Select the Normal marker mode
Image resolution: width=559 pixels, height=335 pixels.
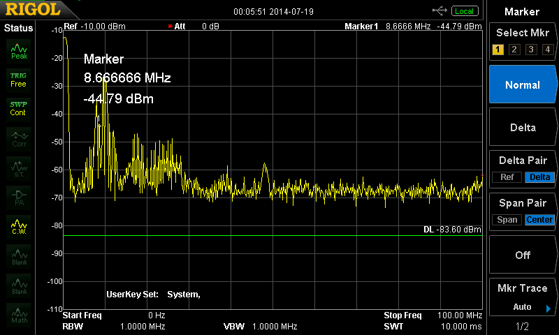(523, 84)
